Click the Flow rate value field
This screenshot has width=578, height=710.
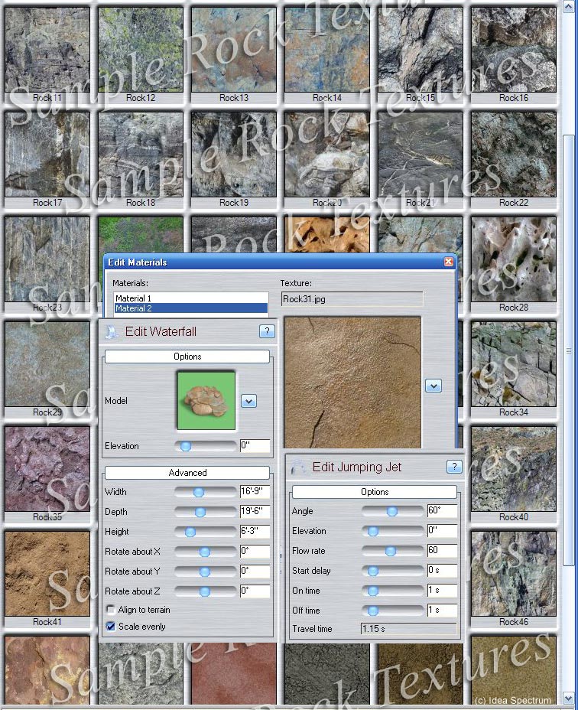pyautogui.click(x=442, y=551)
